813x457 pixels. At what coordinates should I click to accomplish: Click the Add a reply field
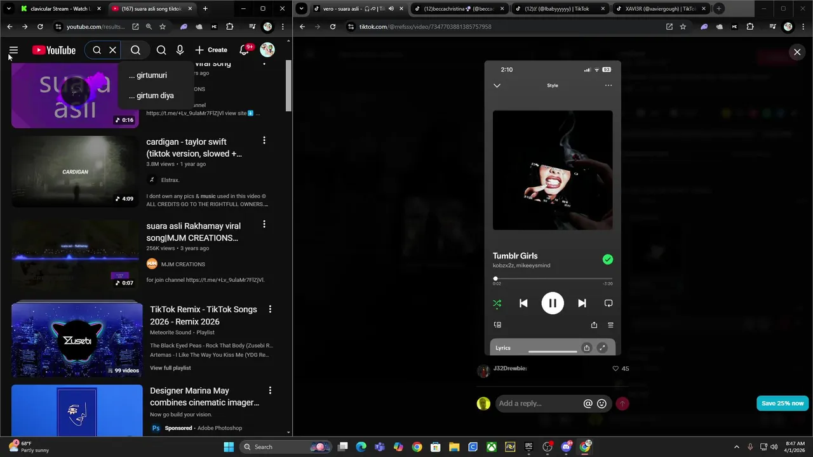click(539, 404)
